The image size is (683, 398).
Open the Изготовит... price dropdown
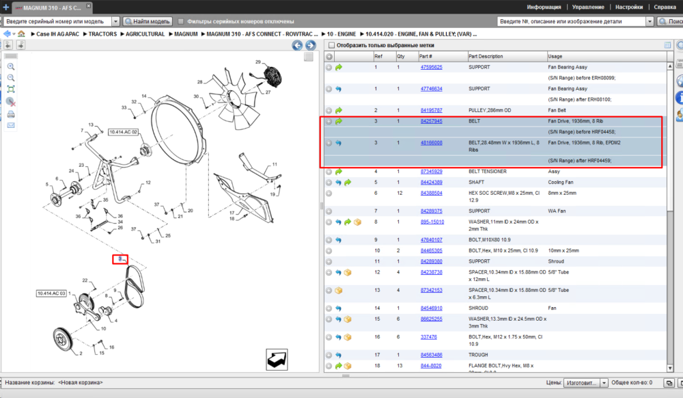tap(604, 383)
